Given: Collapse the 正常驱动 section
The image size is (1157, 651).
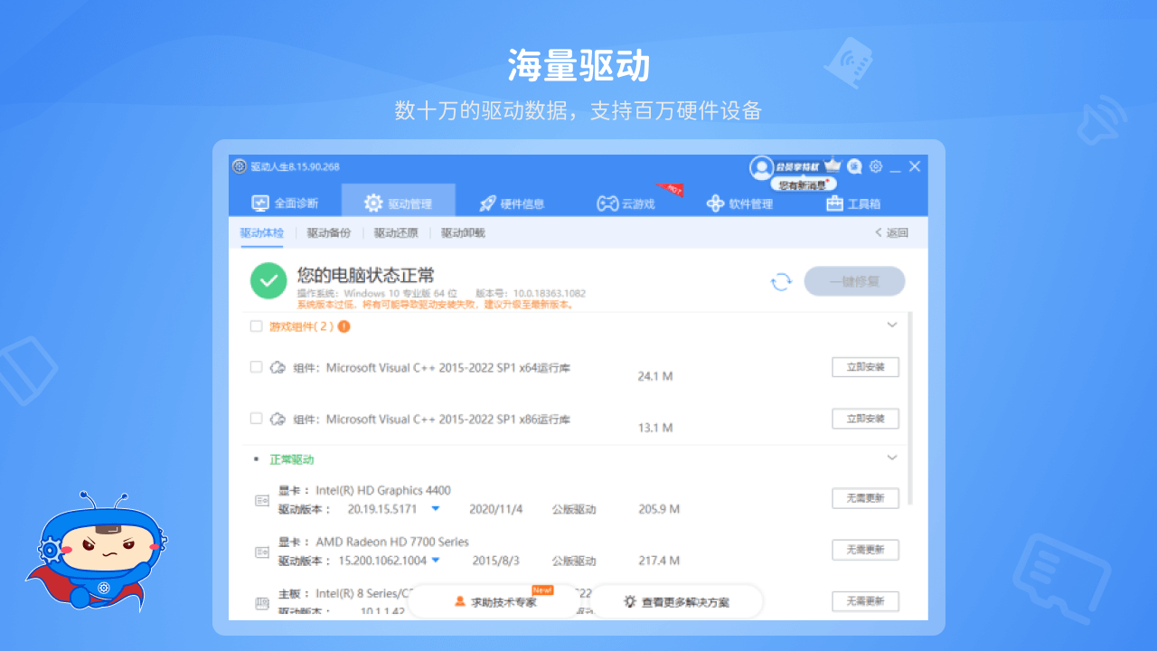Looking at the screenshot, I should (x=891, y=457).
